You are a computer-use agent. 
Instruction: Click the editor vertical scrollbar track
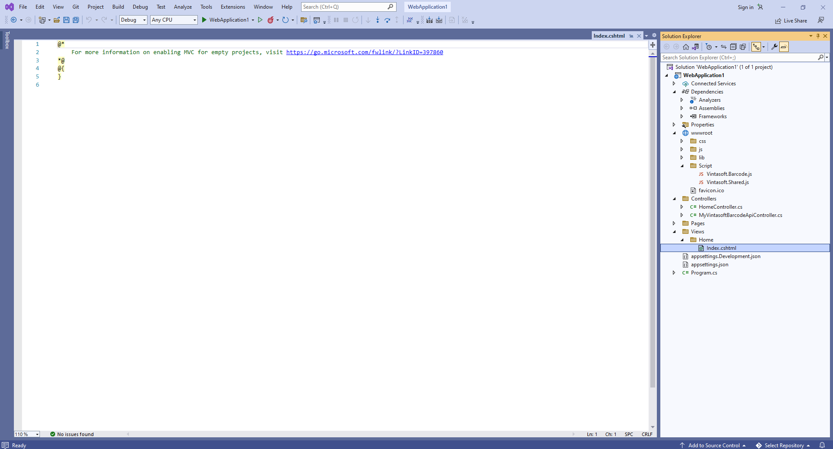(x=653, y=216)
